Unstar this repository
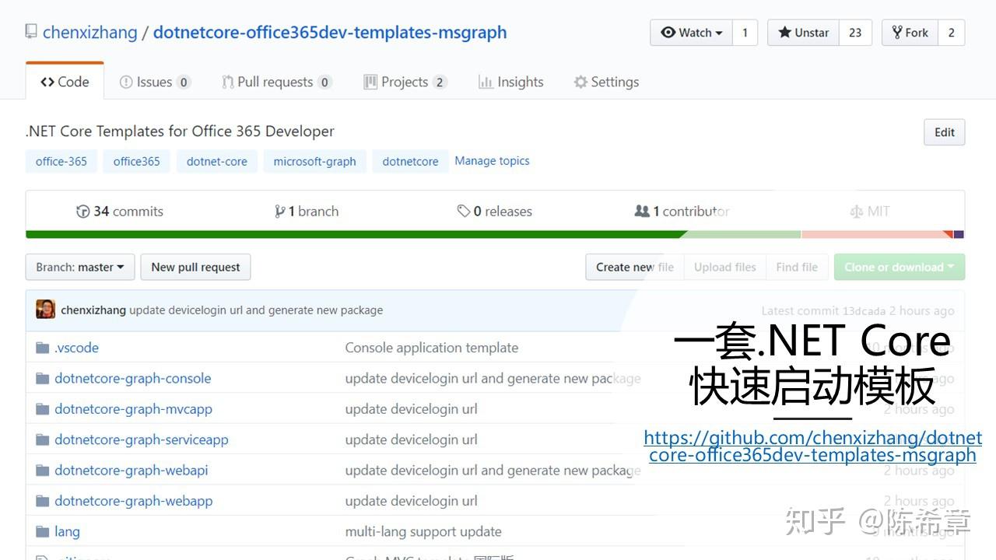Screen dimensions: 996x560 coord(803,32)
